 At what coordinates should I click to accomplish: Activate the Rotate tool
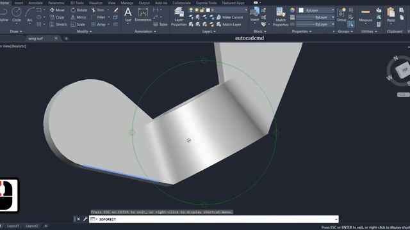pyautogui.click(x=79, y=10)
